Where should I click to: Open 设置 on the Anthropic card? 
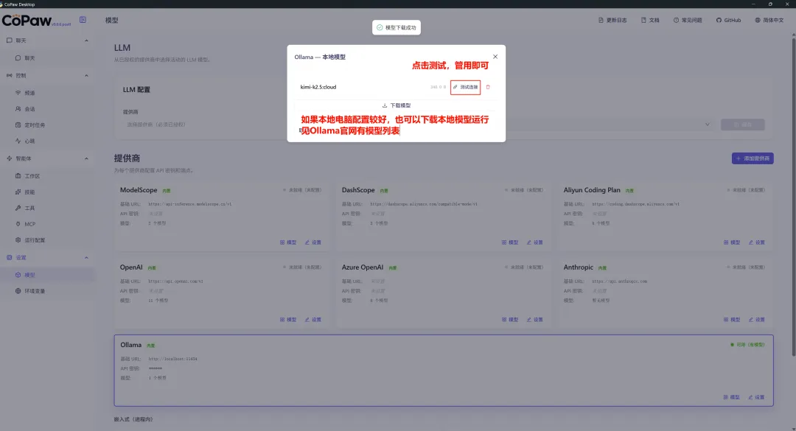click(757, 320)
